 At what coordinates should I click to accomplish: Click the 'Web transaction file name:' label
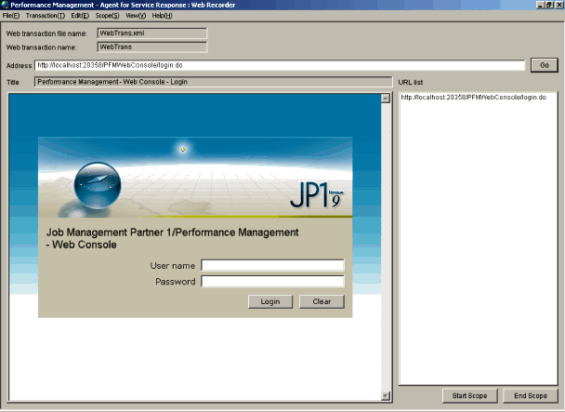[x=46, y=33]
